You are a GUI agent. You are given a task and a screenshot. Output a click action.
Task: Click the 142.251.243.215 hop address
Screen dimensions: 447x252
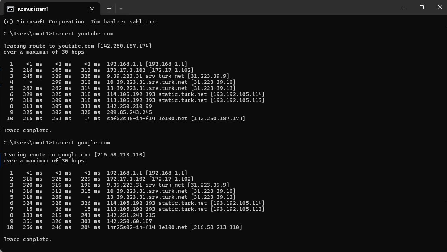[131, 215]
